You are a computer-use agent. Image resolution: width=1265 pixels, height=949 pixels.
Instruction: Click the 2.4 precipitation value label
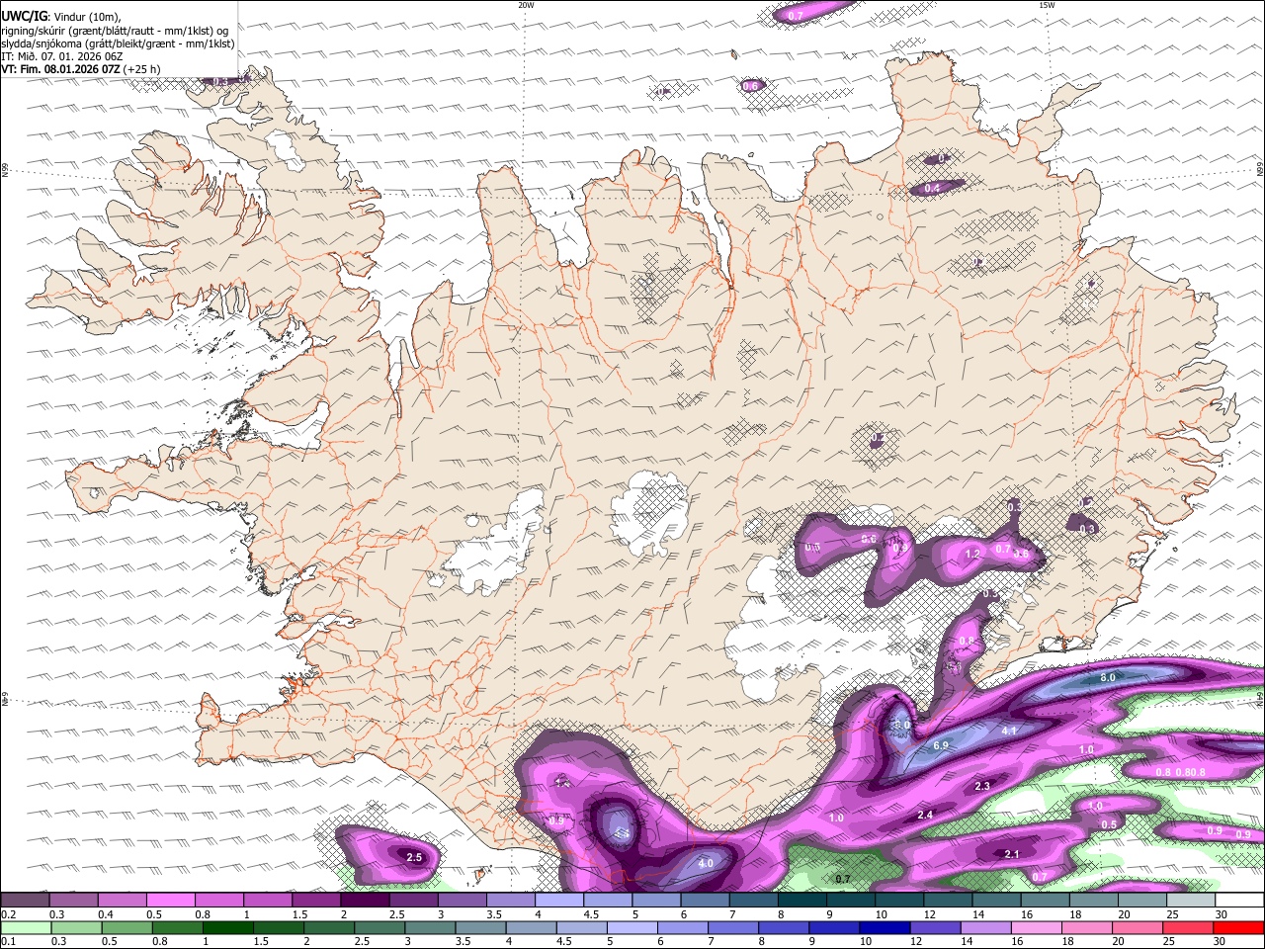[925, 815]
